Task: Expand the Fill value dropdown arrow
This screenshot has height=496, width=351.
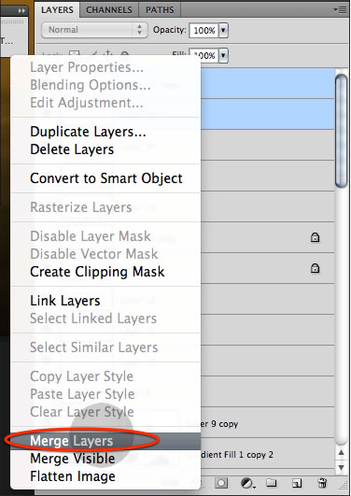Action: coord(223,56)
